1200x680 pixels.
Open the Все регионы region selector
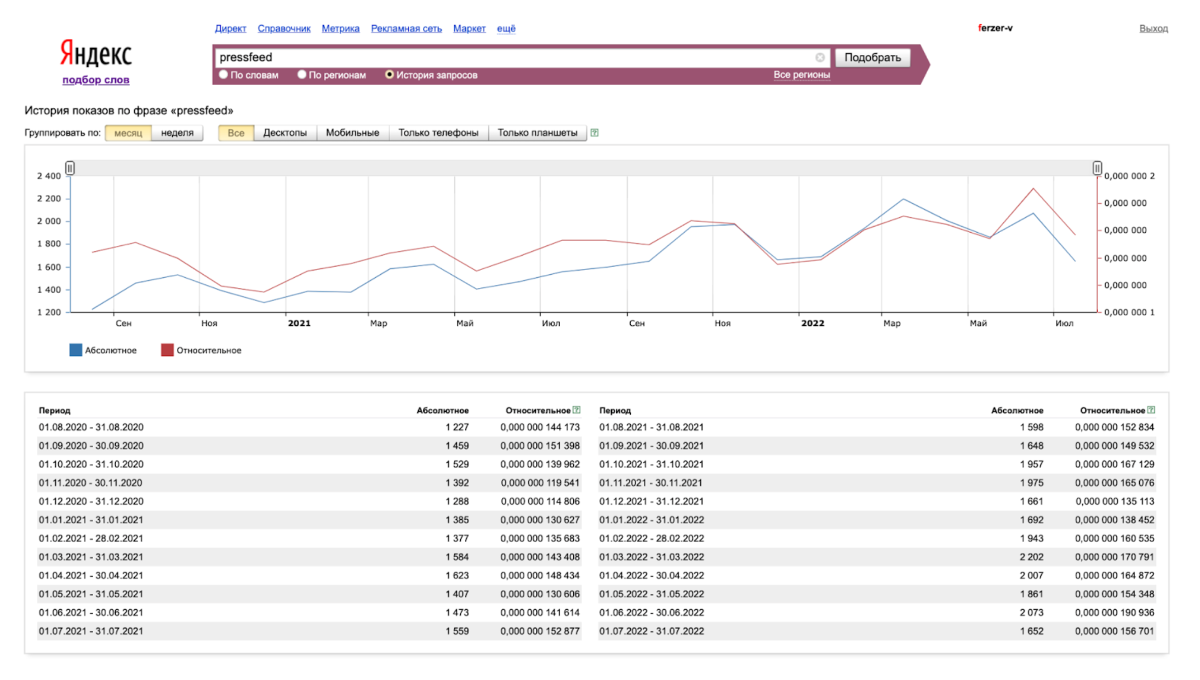tap(802, 75)
